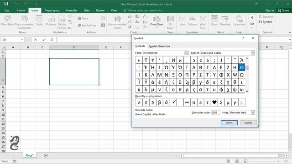Click the Symbol ribbon button
This screenshot has height=164, width=292.
[266, 22]
